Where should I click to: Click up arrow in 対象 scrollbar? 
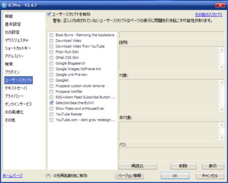point(222,83)
